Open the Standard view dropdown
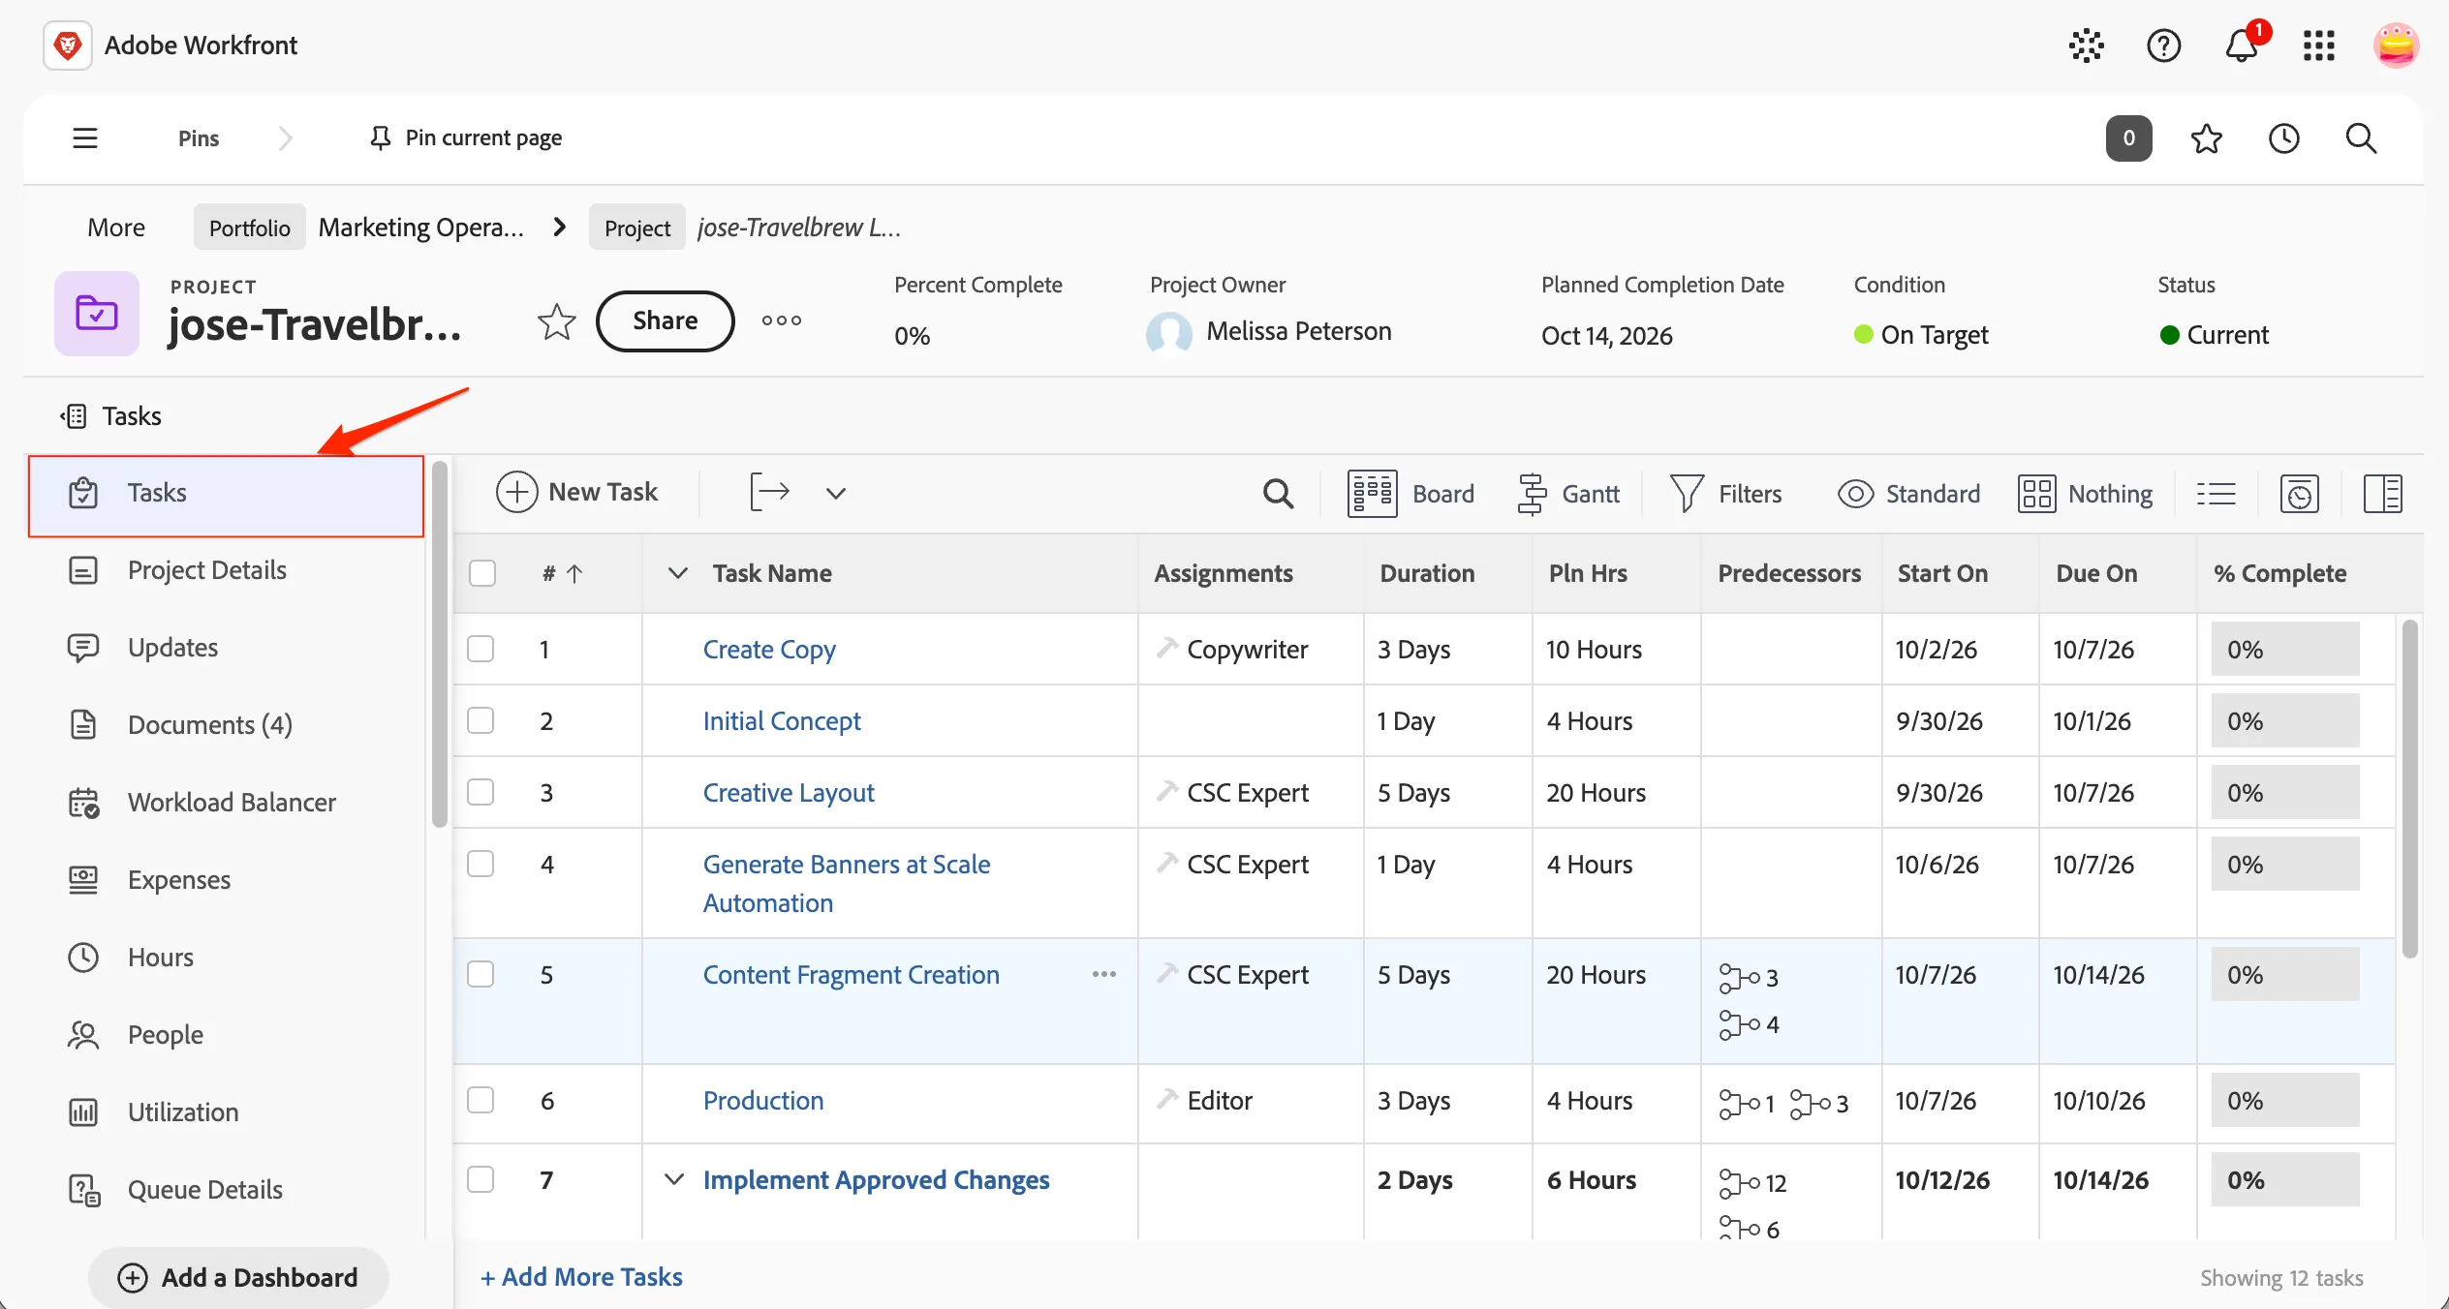 (1909, 494)
